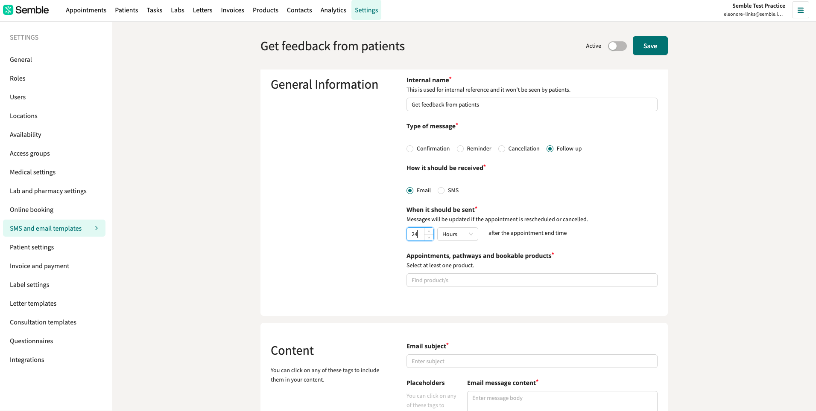Select the Reminder message type
The image size is (816, 411).
click(x=460, y=149)
